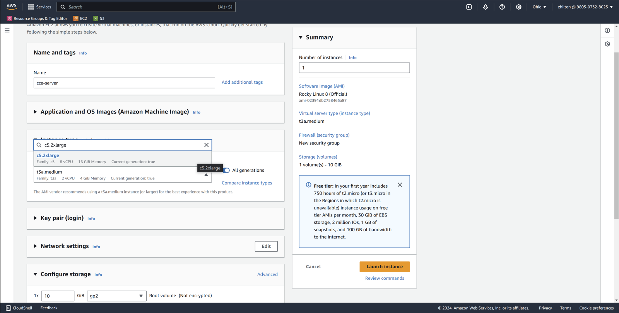The image size is (619, 313).
Task: Click the instance type search field
Action: 123,145
